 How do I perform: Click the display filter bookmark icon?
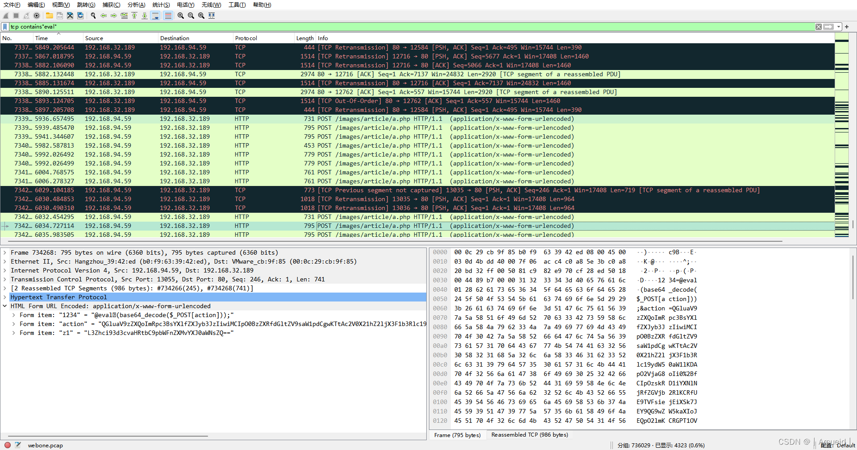click(5, 27)
